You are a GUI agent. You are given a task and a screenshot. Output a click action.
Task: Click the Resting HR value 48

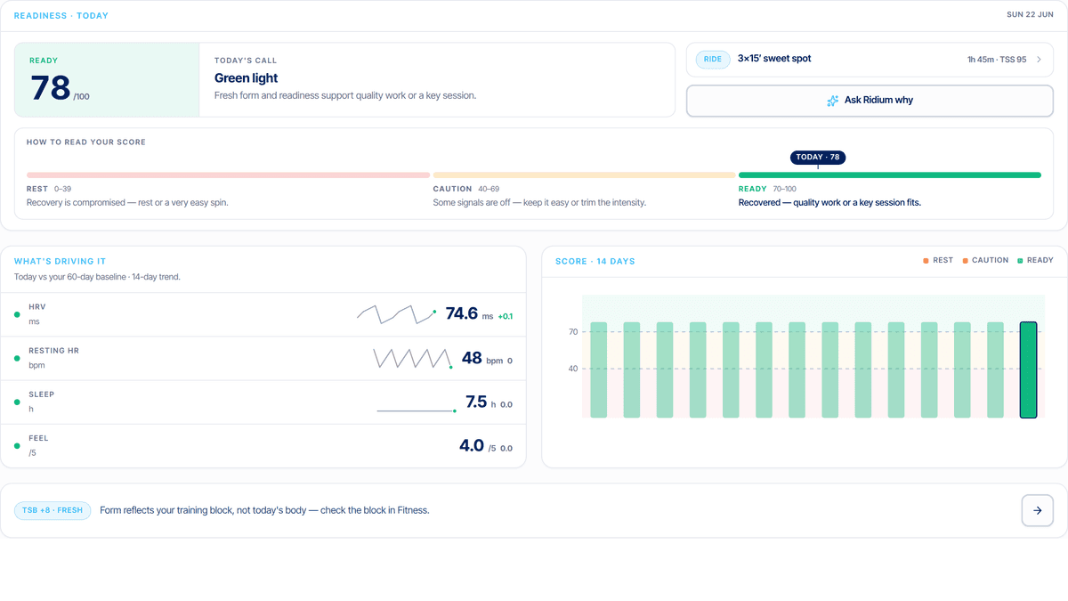(x=472, y=358)
